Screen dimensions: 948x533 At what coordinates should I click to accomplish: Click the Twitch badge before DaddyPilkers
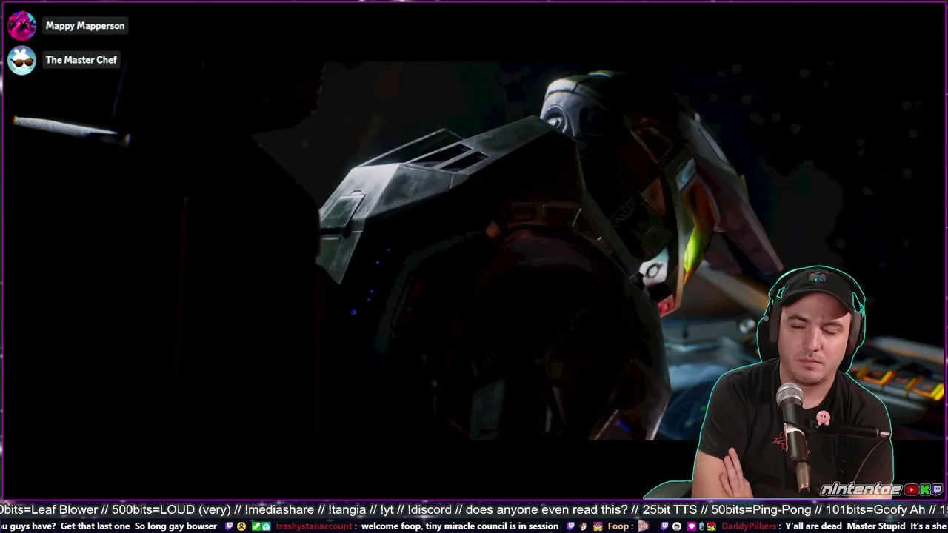coord(665,526)
